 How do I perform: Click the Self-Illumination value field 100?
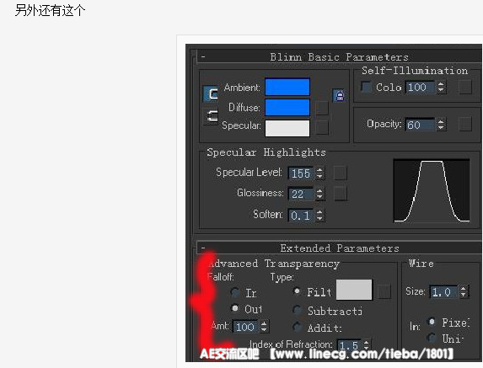[x=421, y=87]
